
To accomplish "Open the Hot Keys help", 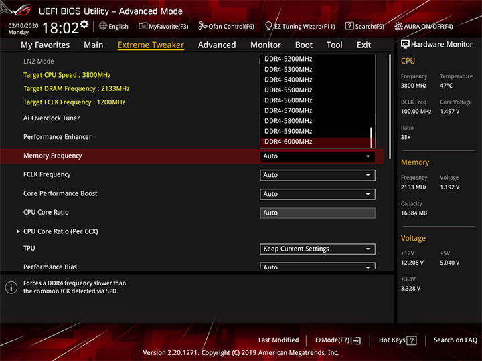I will click(x=398, y=340).
